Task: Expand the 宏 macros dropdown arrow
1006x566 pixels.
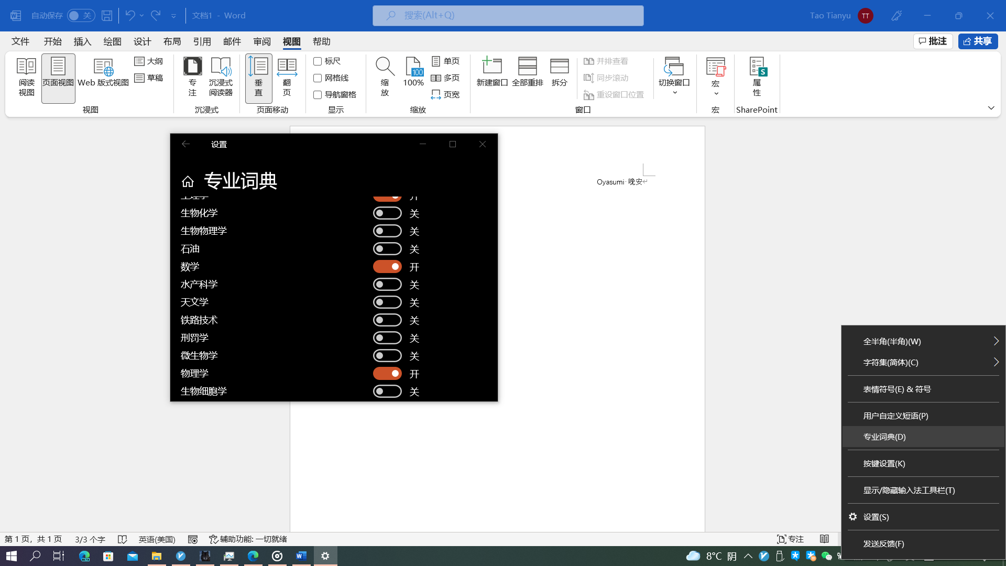Action: coord(716,94)
